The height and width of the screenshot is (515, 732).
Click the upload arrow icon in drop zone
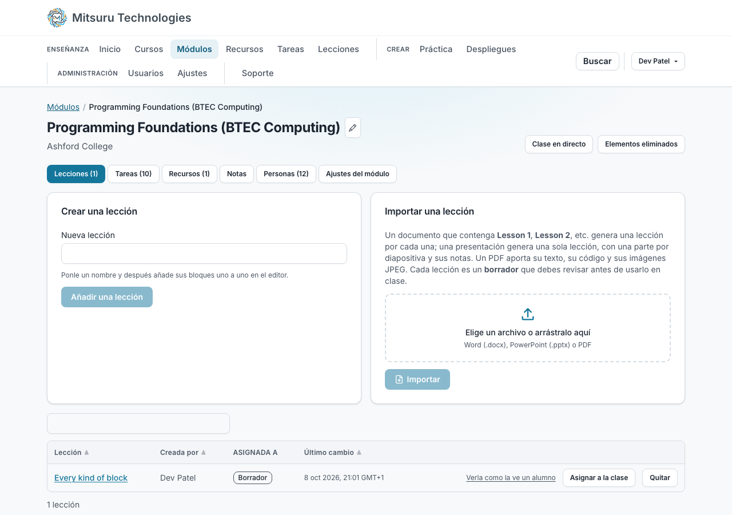[x=528, y=314]
